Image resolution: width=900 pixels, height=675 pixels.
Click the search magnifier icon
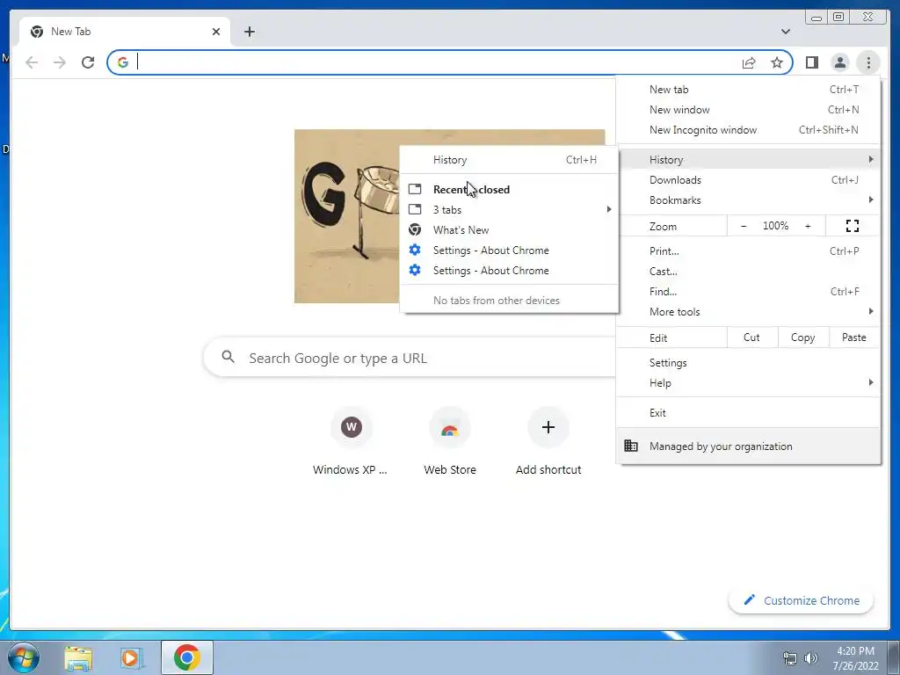click(x=228, y=357)
